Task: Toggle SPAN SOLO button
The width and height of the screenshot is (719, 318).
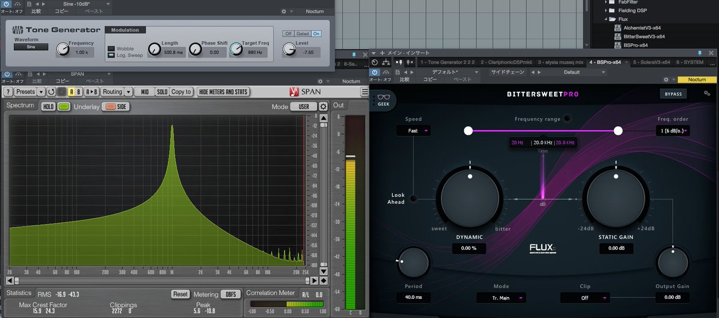Action: (x=162, y=92)
